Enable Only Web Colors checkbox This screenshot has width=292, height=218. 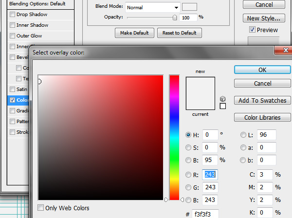tap(40, 208)
